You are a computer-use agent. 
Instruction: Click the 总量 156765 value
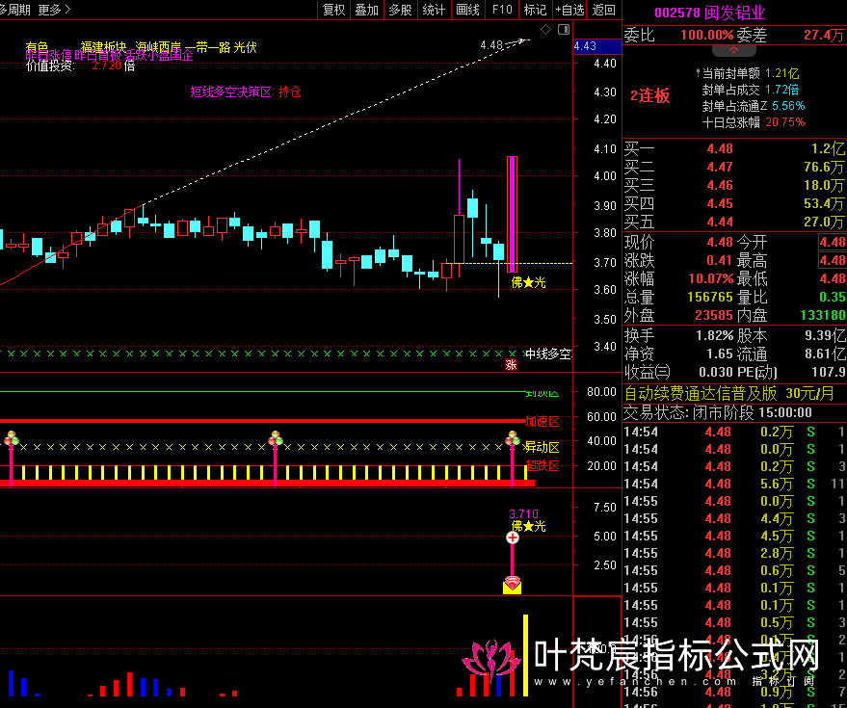click(710, 297)
